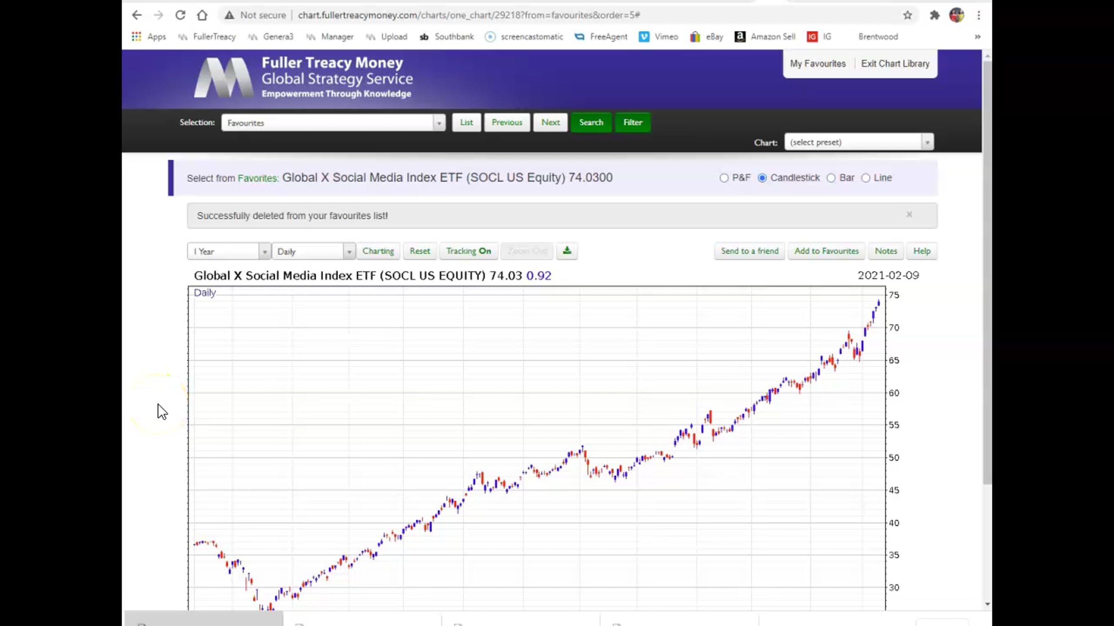Open the Notes button
Screen dimensions: 1114x626
[886, 251]
